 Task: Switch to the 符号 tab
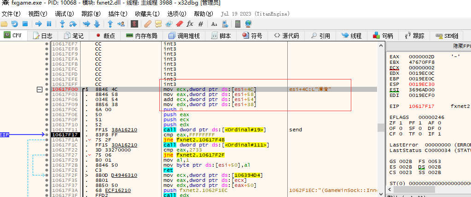click(253, 36)
